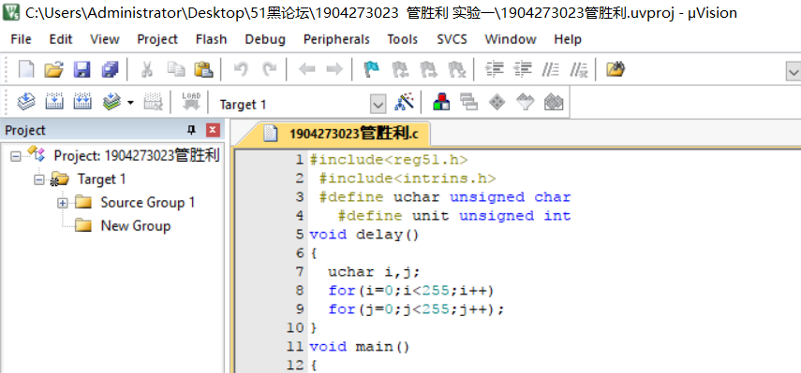801x373 pixels.
Task: Clear all bookmarks
Action: [x=456, y=69]
